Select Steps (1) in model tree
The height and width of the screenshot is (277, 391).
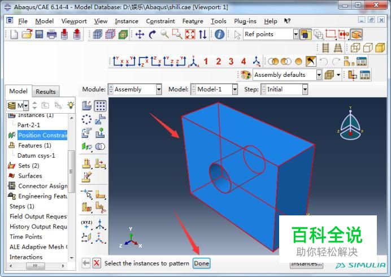21,206
